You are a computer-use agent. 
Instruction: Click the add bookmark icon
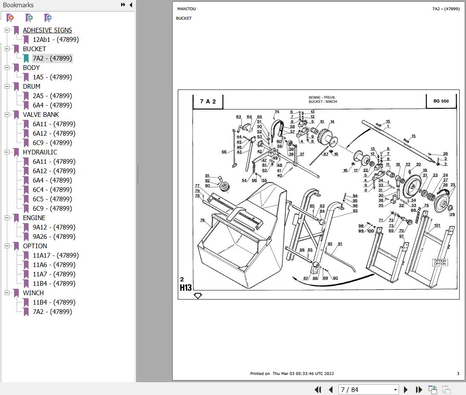tap(29, 18)
